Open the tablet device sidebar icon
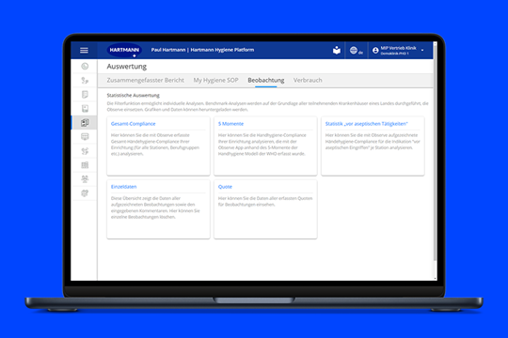 (85, 108)
